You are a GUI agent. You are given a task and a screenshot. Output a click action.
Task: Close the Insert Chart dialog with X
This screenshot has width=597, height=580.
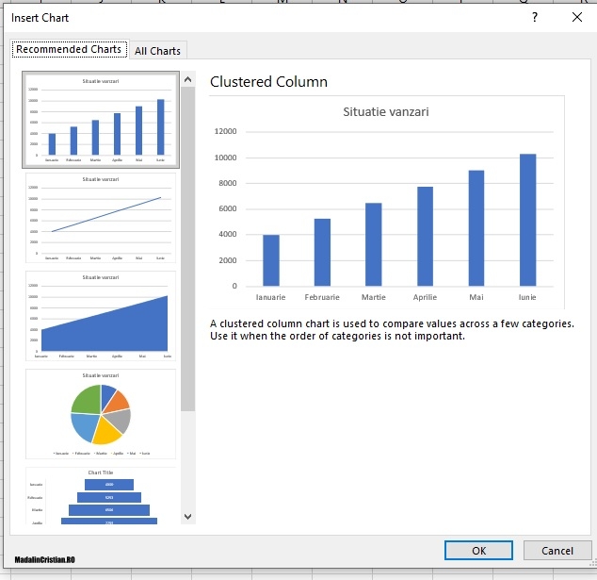point(576,17)
